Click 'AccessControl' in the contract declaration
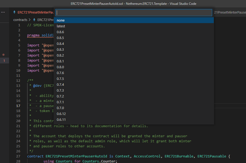 click(x=147, y=156)
